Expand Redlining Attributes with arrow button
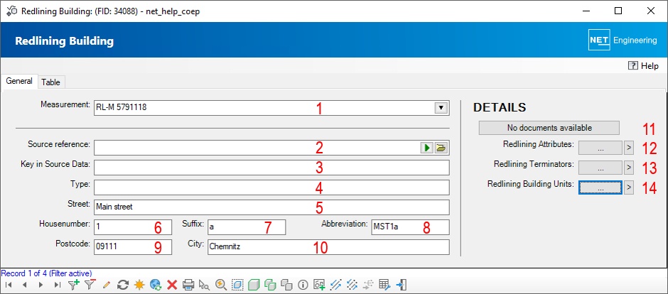Viewport: 668px width, 294px height. pos(628,148)
